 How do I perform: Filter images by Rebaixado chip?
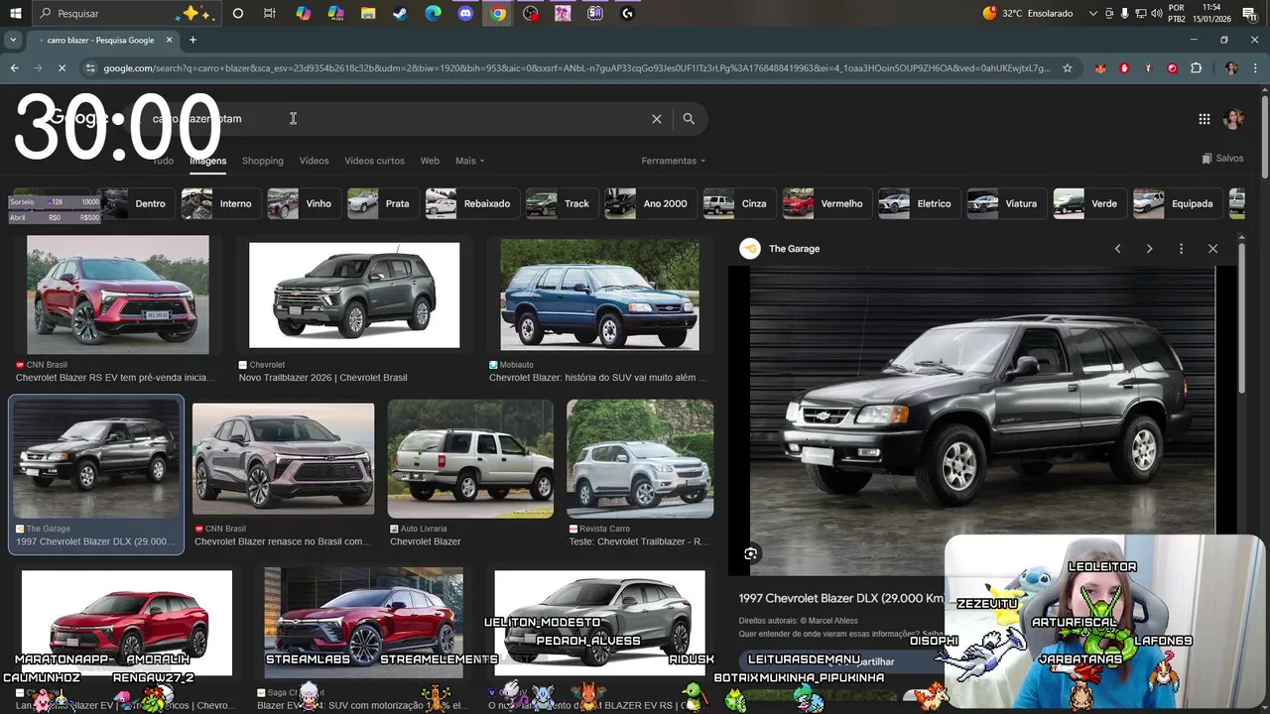pos(471,203)
